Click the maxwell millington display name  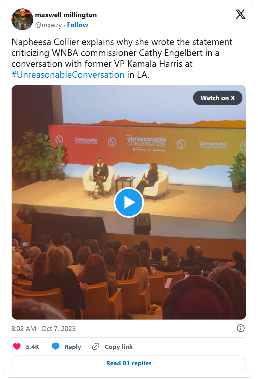coord(66,15)
